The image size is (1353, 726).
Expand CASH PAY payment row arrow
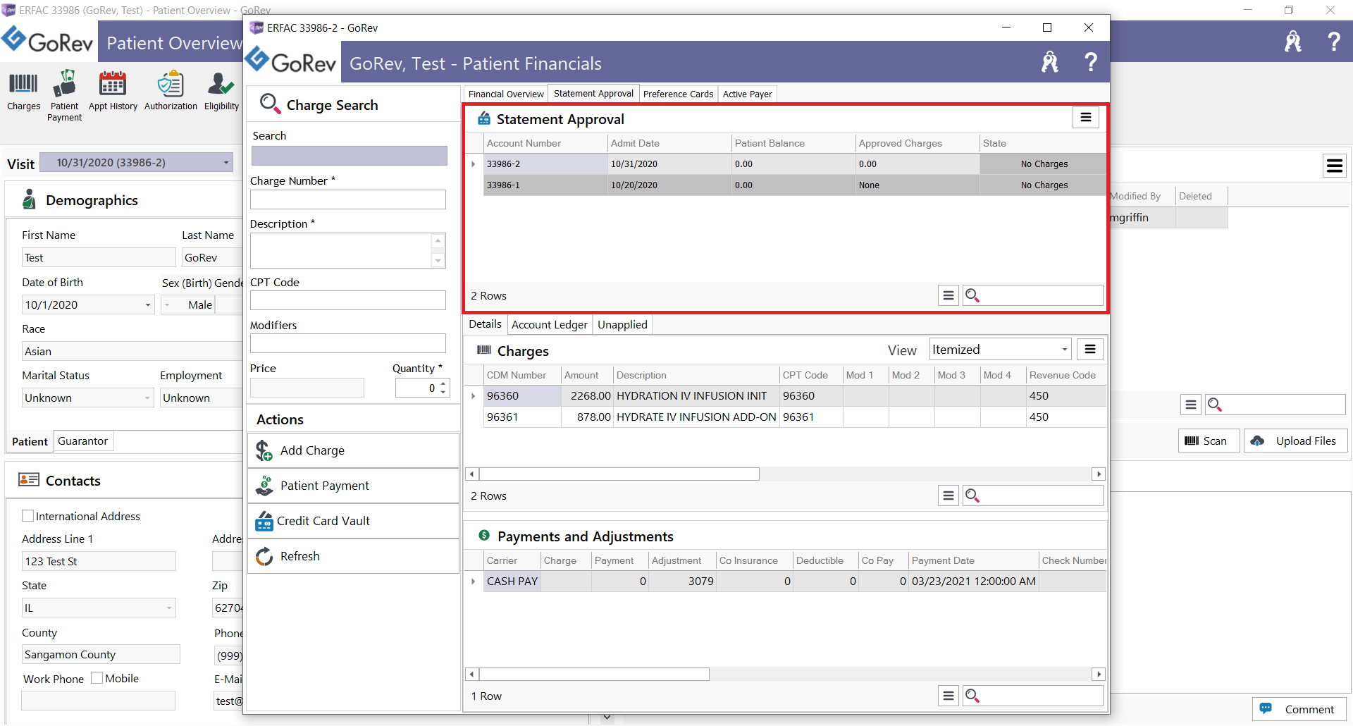coord(474,582)
